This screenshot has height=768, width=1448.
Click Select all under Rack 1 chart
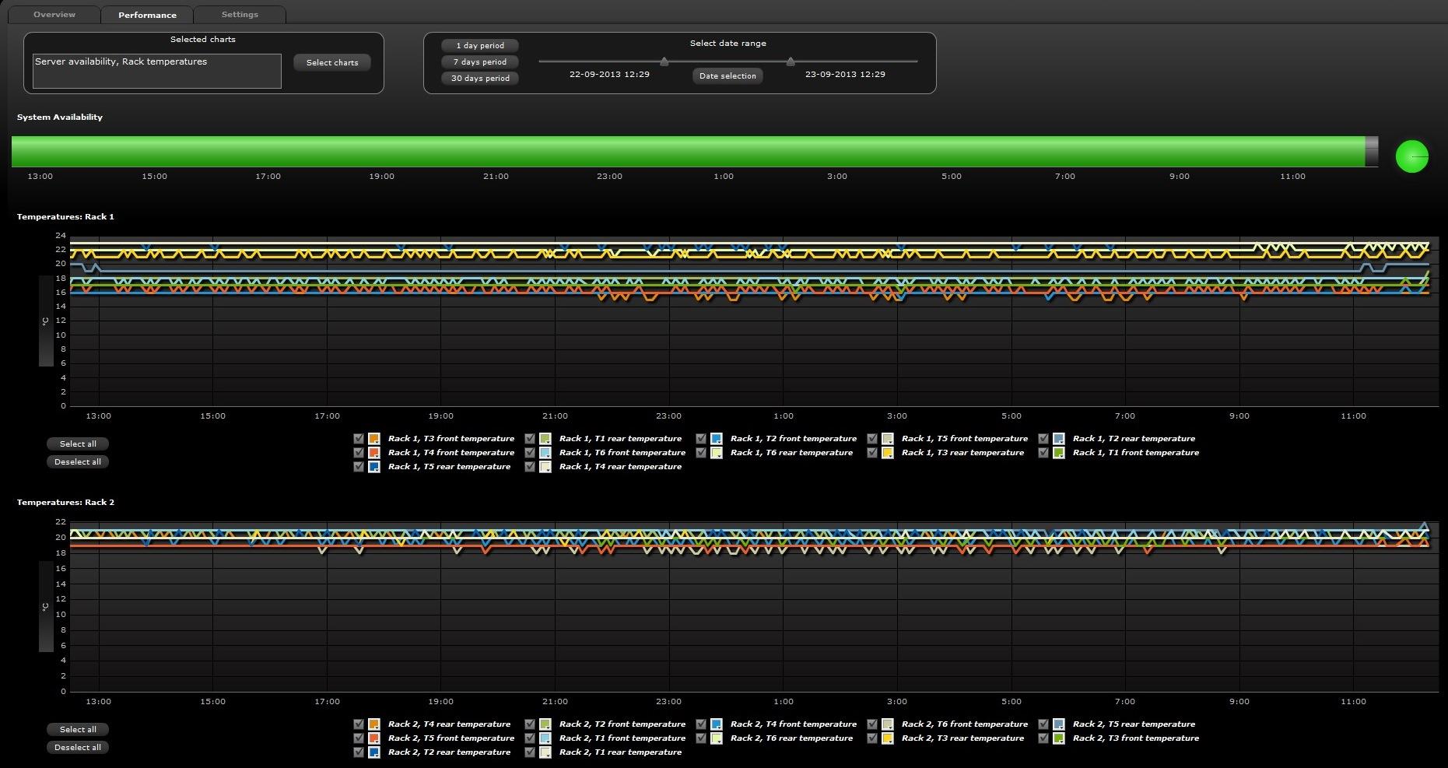(78, 444)
